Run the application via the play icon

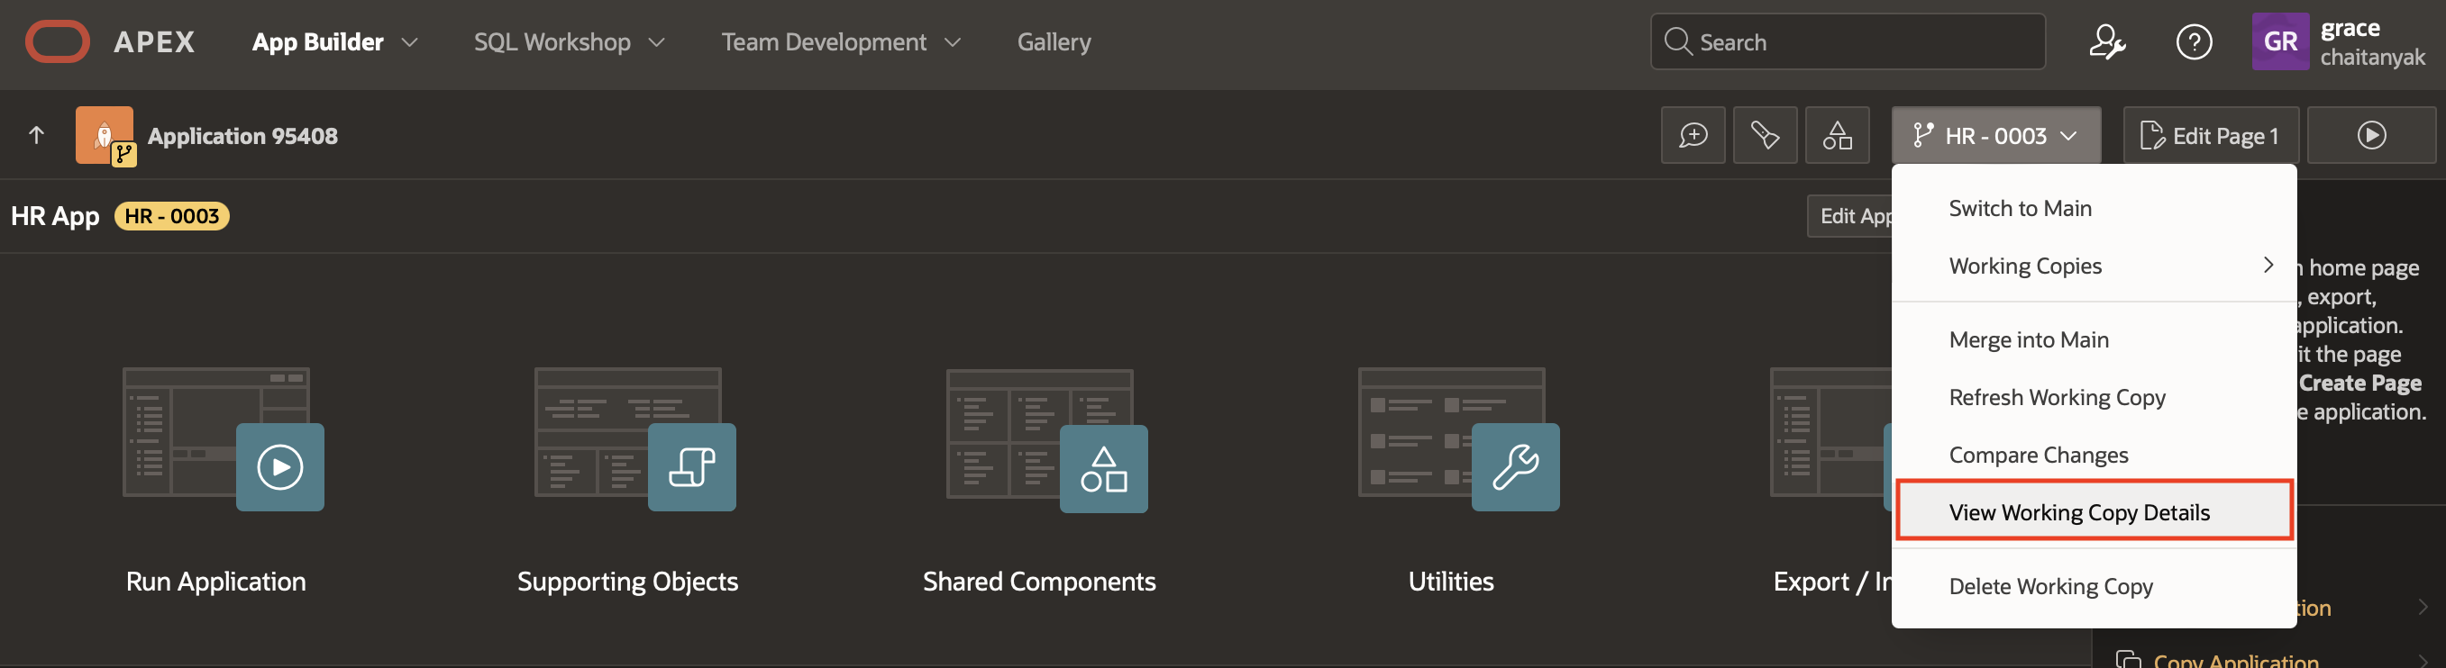(x=2370, y=136)
